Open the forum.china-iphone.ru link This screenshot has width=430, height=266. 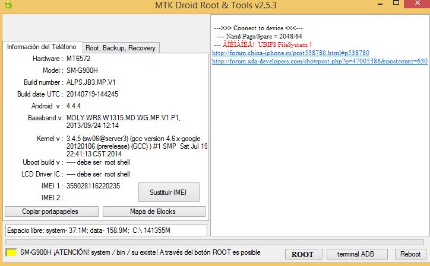coord(290,53)
